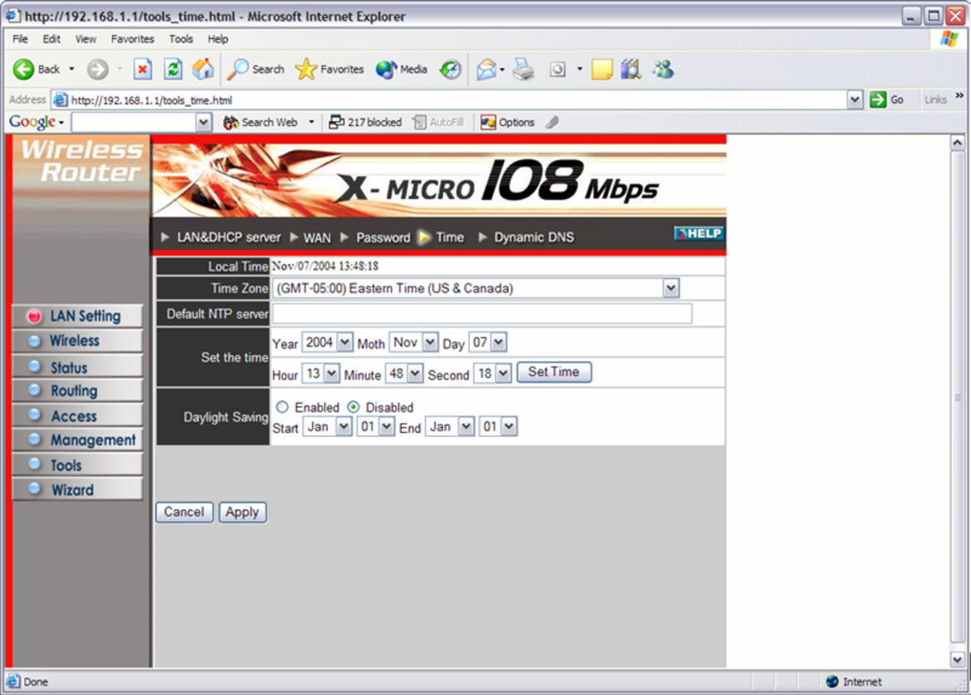Enable Daylight Saving radio button
971x695 pixels.
point(282,406)
